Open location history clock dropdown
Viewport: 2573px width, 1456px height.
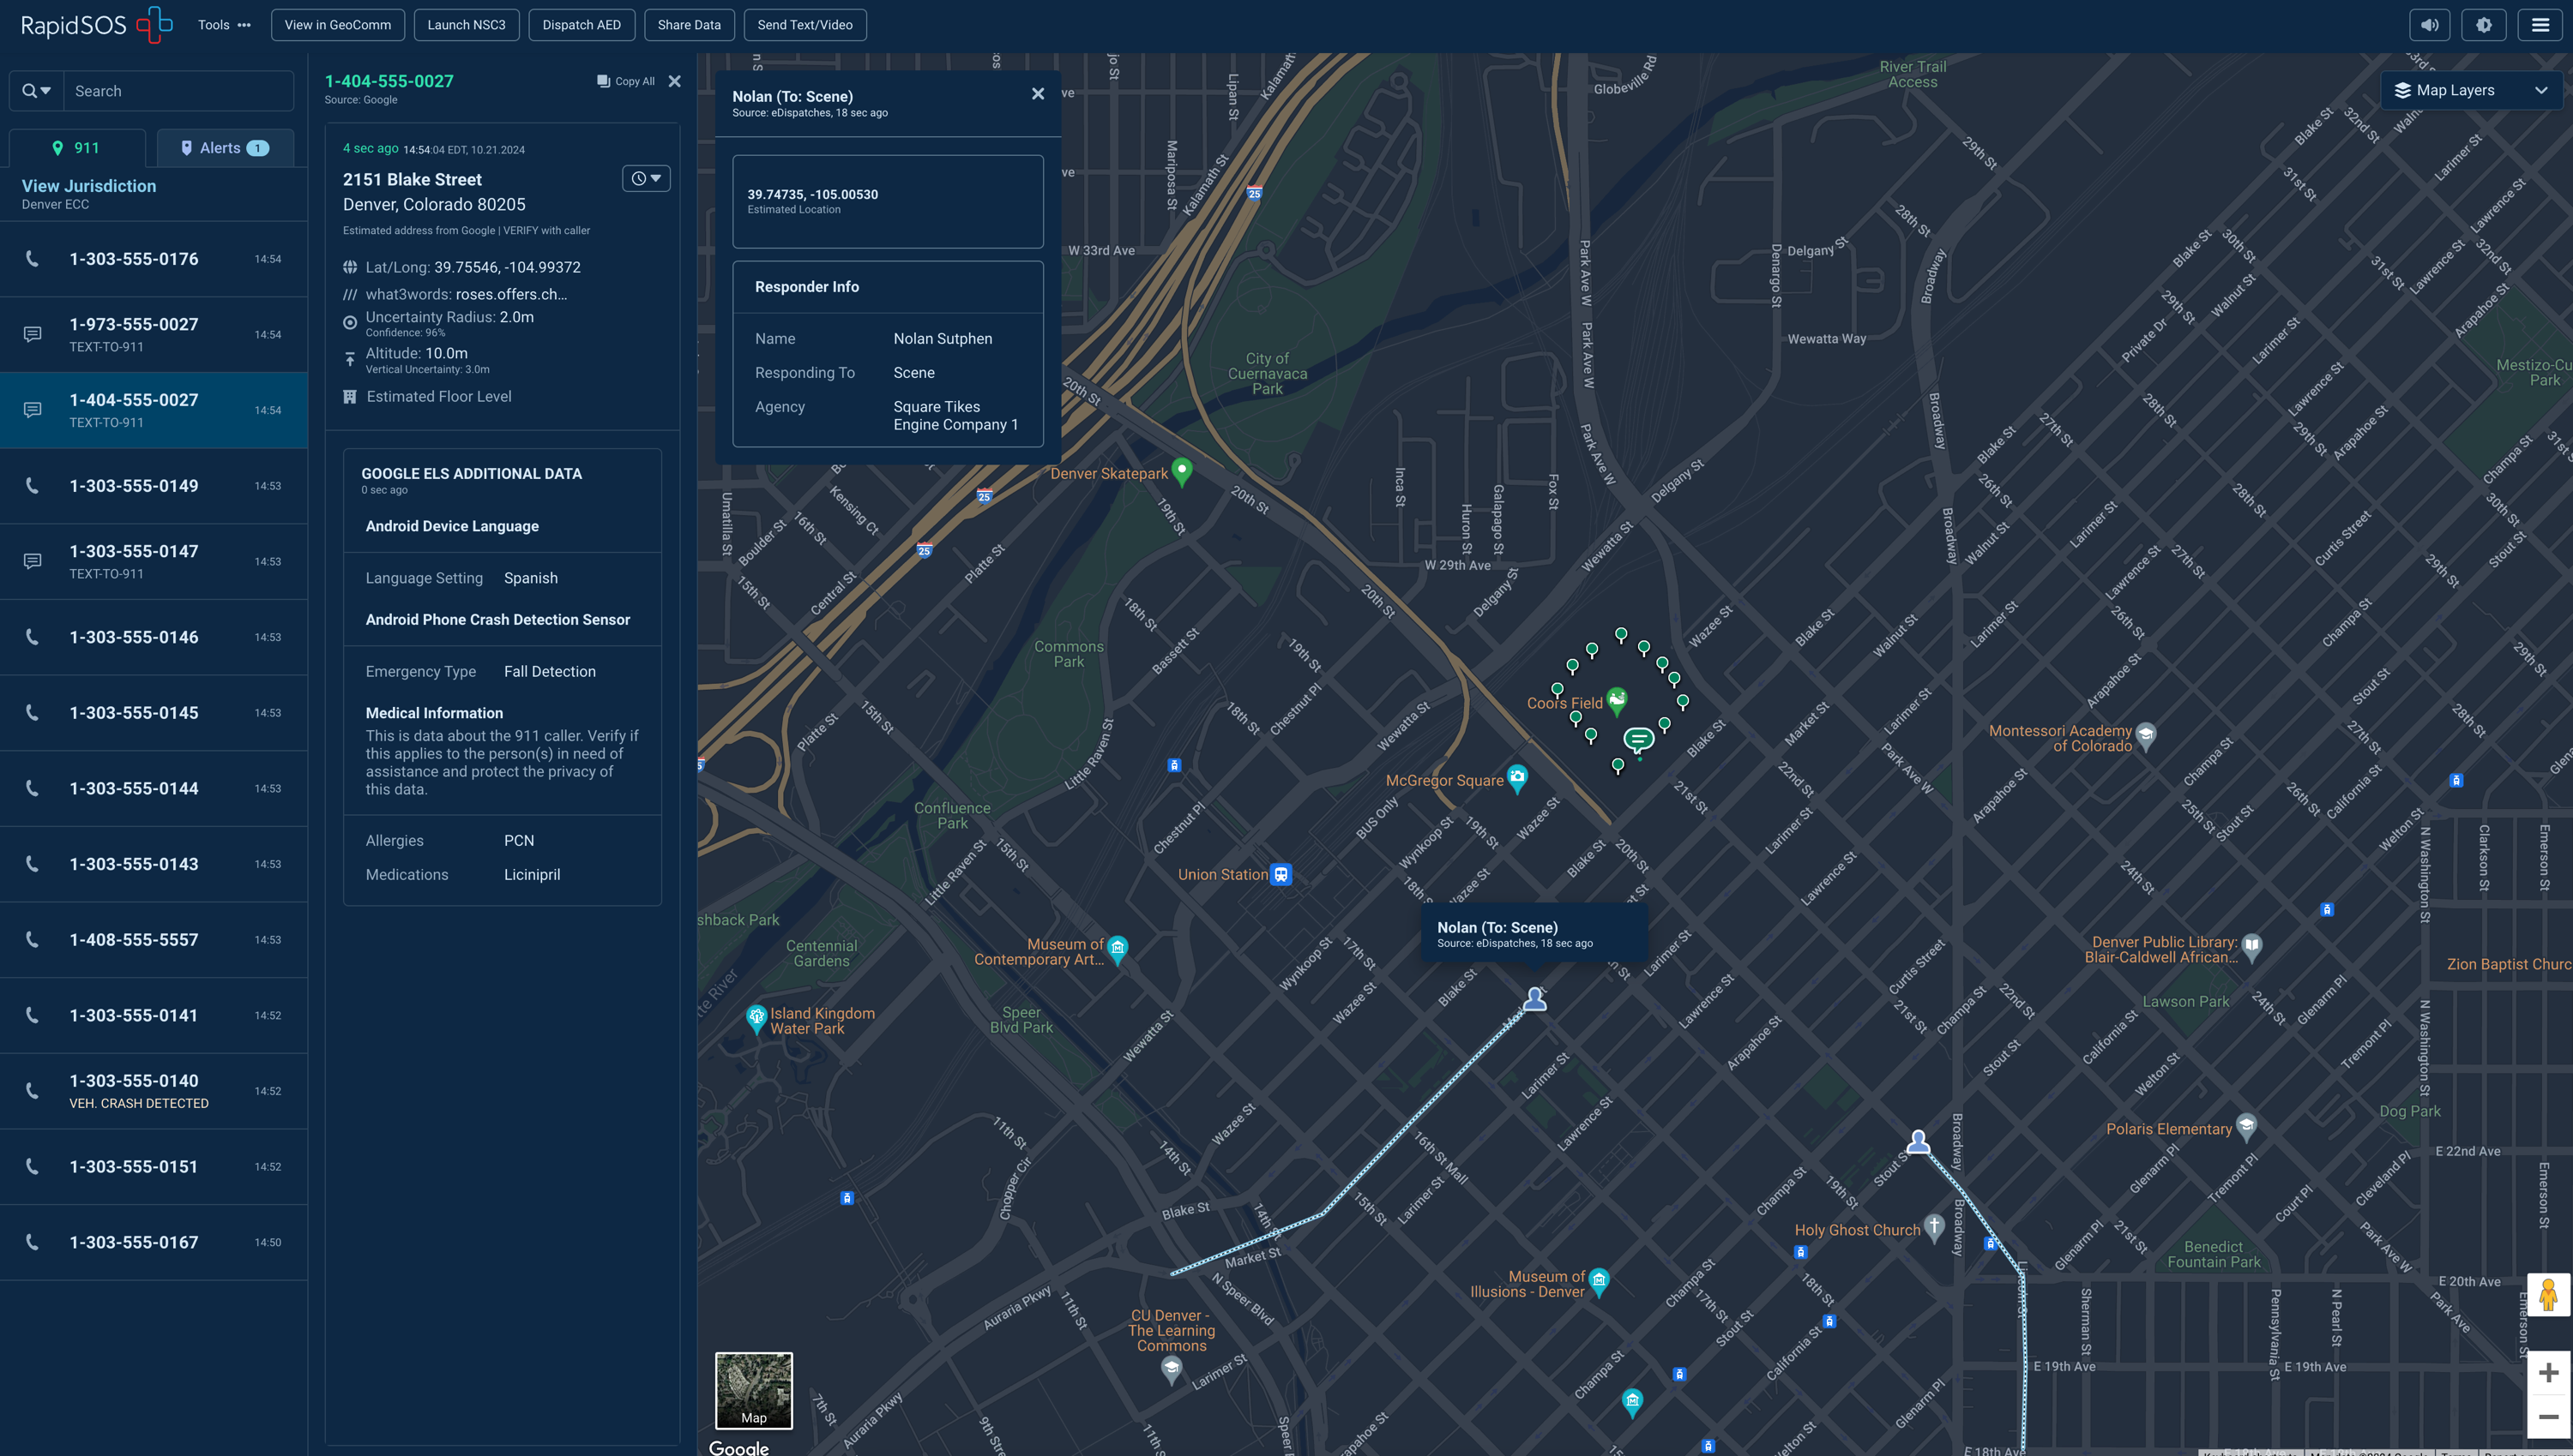646,178
